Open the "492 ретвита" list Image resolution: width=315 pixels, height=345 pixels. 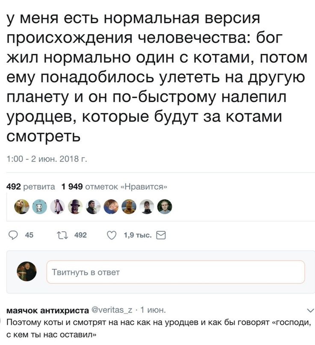[x=30, y=186]
